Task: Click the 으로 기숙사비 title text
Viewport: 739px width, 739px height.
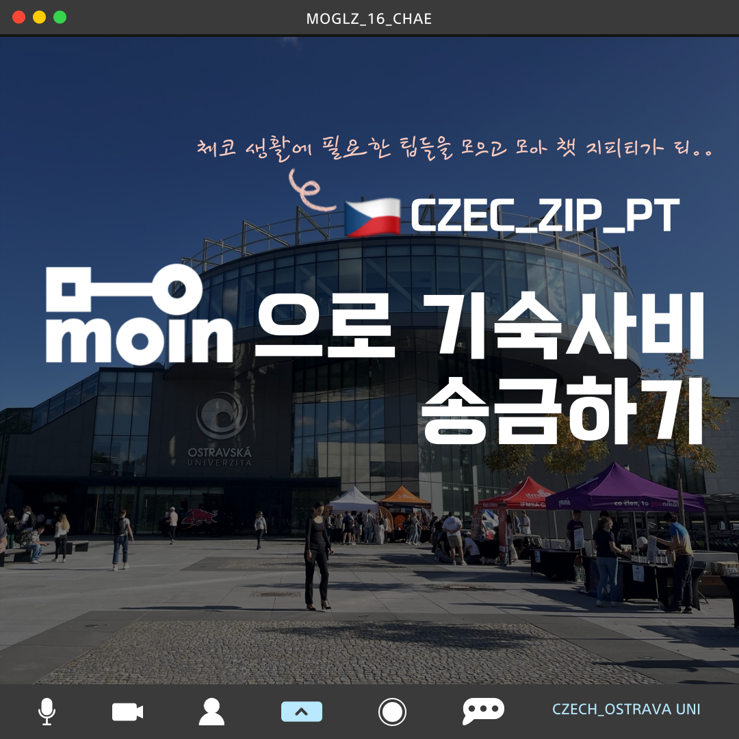Action: [479, 325]
